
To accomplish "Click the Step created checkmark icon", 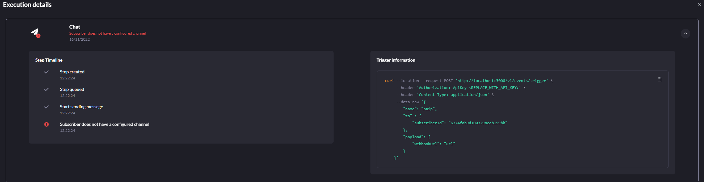I will click(x=46, y=72).
